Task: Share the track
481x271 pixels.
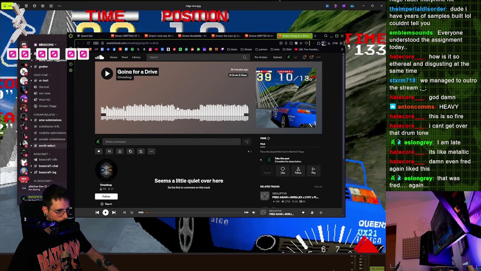Action: pyautogui.click(x=120, y=151)
